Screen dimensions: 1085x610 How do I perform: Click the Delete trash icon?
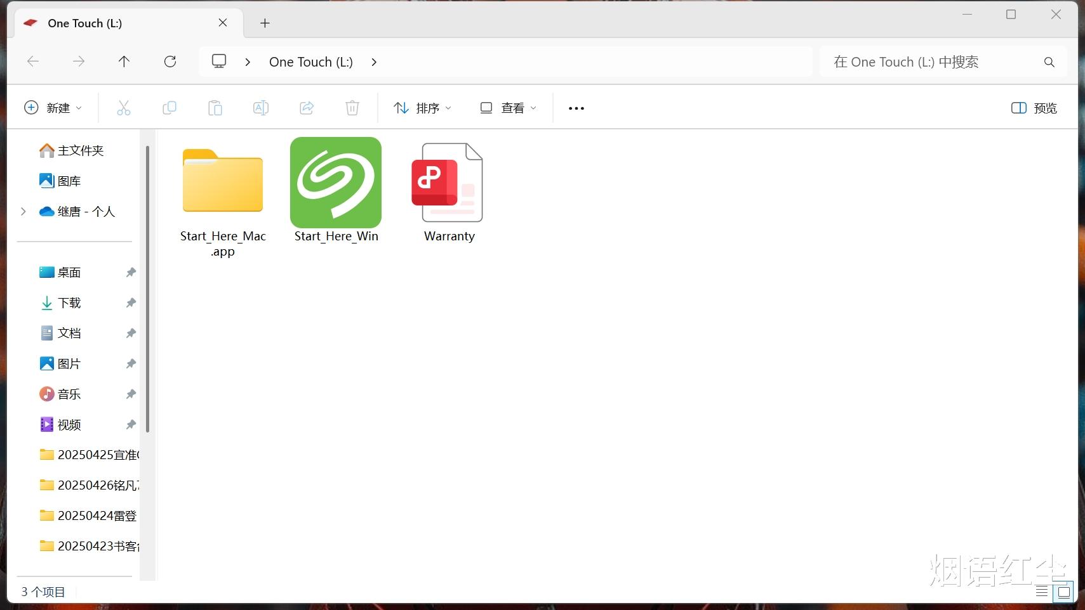352,108
